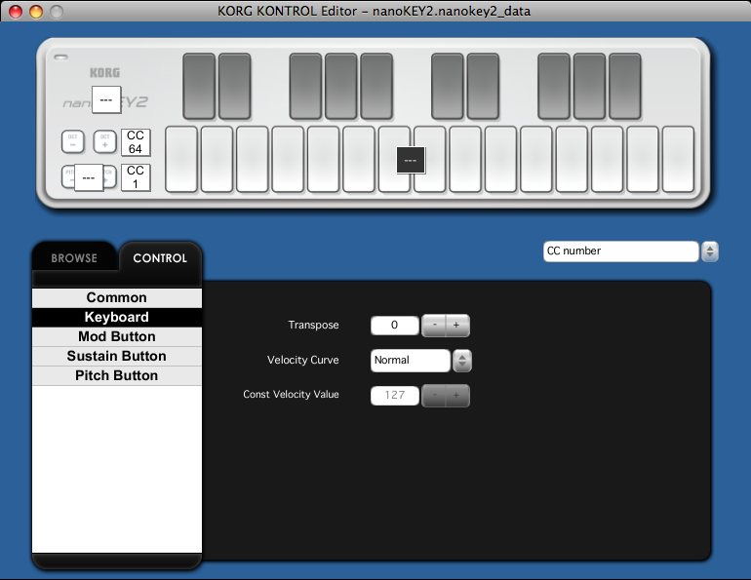Increase Transpose with the plus button
Image resolution: width=751 pixels, height=580 pixels.
[456, 326]
